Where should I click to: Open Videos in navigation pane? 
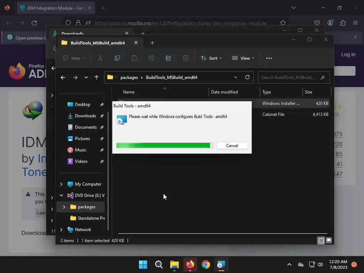81,161
